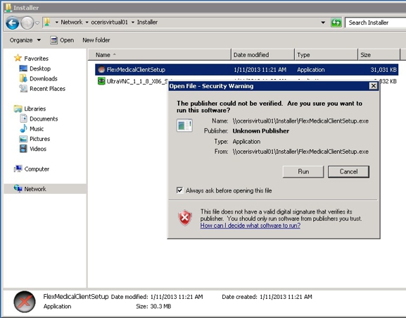Click the Pictures library icon

coord(23,139)
